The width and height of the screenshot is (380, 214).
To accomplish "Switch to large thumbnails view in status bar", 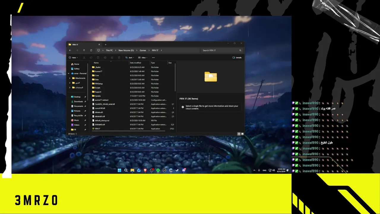I will (242, 134).
